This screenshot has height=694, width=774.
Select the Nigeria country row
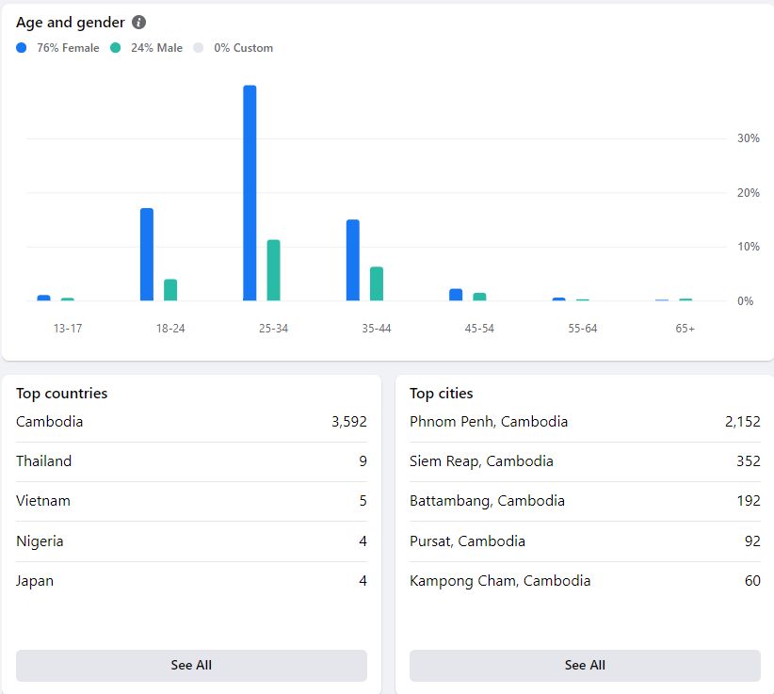click(x=191, y=541)
